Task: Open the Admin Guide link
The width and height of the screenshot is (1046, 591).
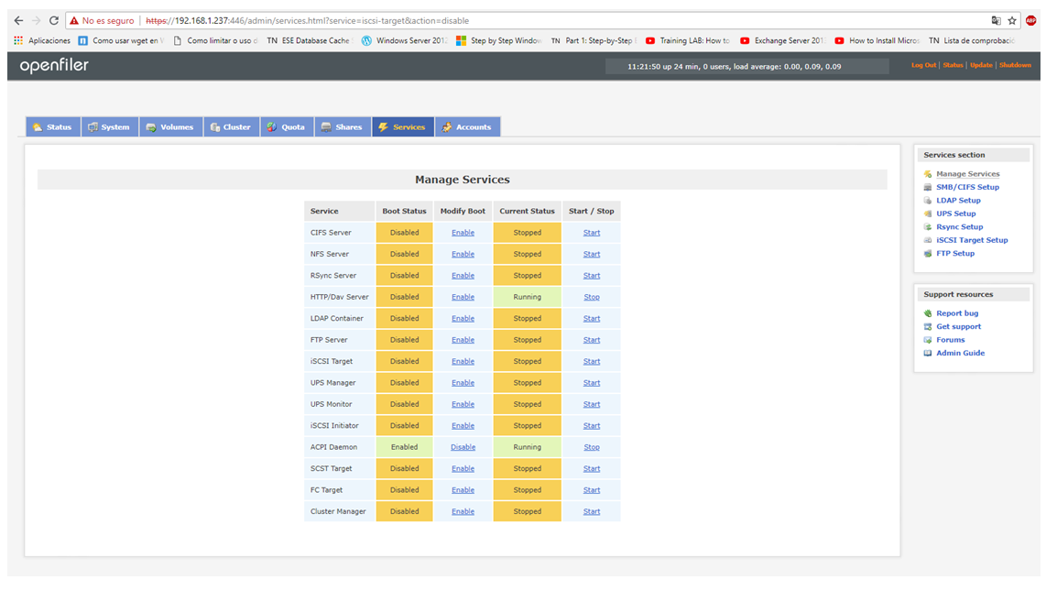Action: pos(960,353)
